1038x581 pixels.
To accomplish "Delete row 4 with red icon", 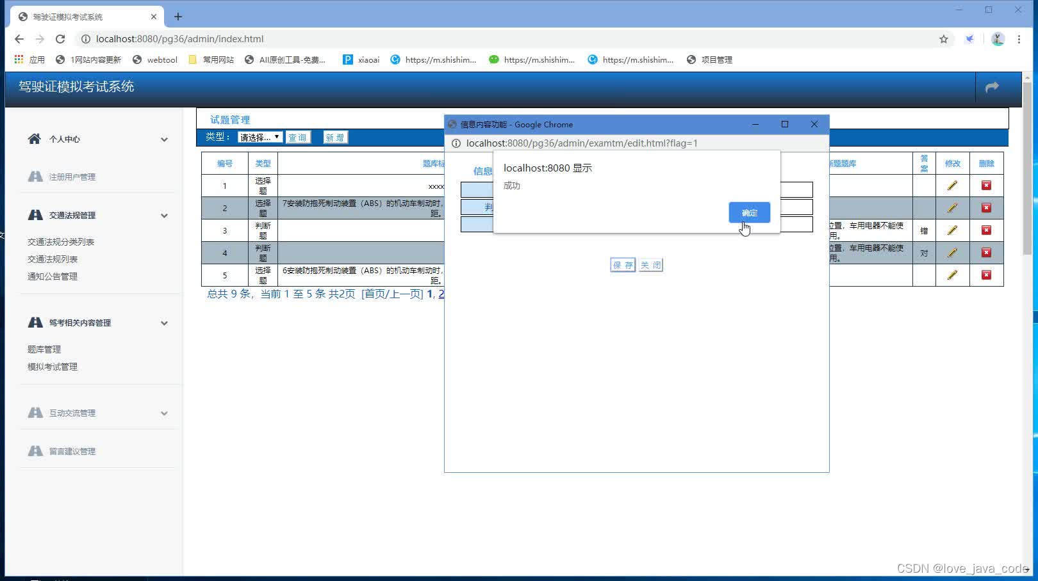I will pos(986,253).
